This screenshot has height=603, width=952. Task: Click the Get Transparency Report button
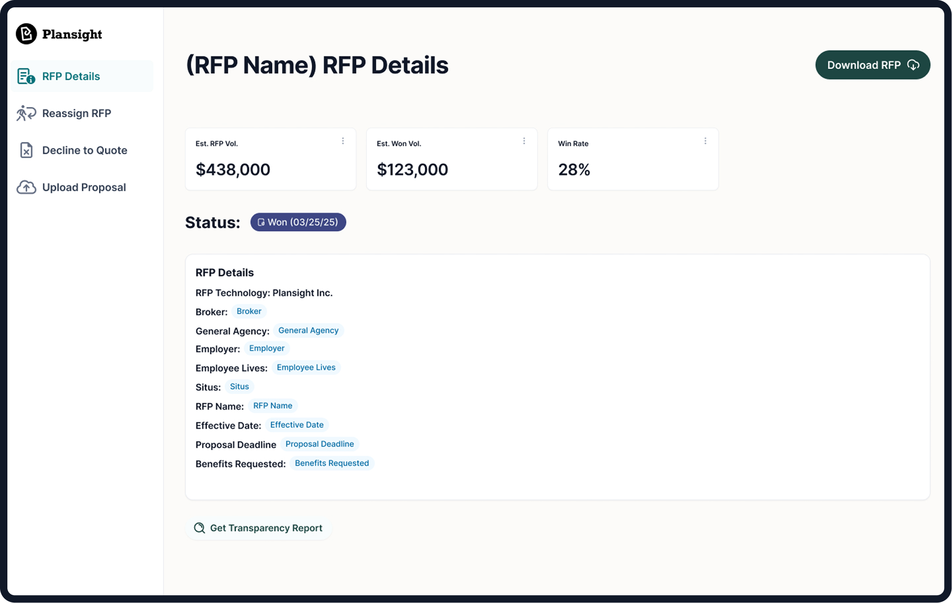pos(259,528)
